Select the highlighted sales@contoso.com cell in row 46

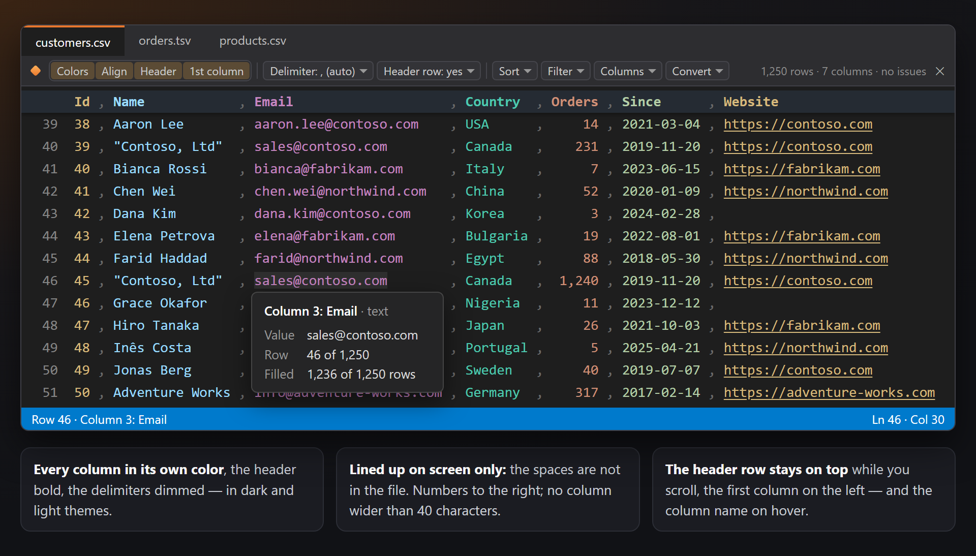click(x=321, y=281)
